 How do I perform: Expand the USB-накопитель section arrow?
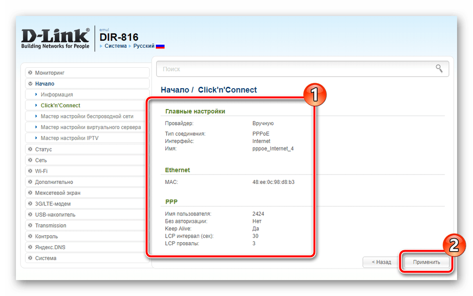click(30, 214)
